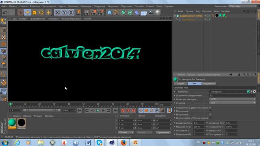Screen dimensions: 260x146
Task: Toggle Y axis lock
Action: (x=64, y=13)
